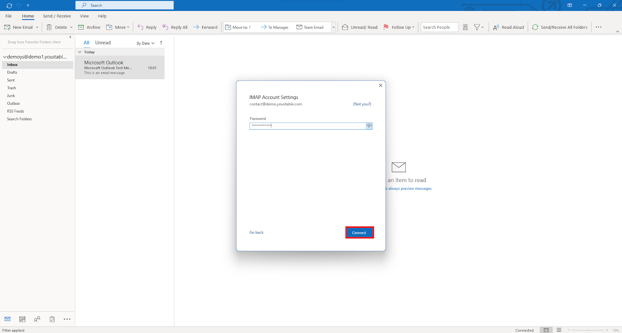Reverse sort order with up arrow

click(161, 43)
